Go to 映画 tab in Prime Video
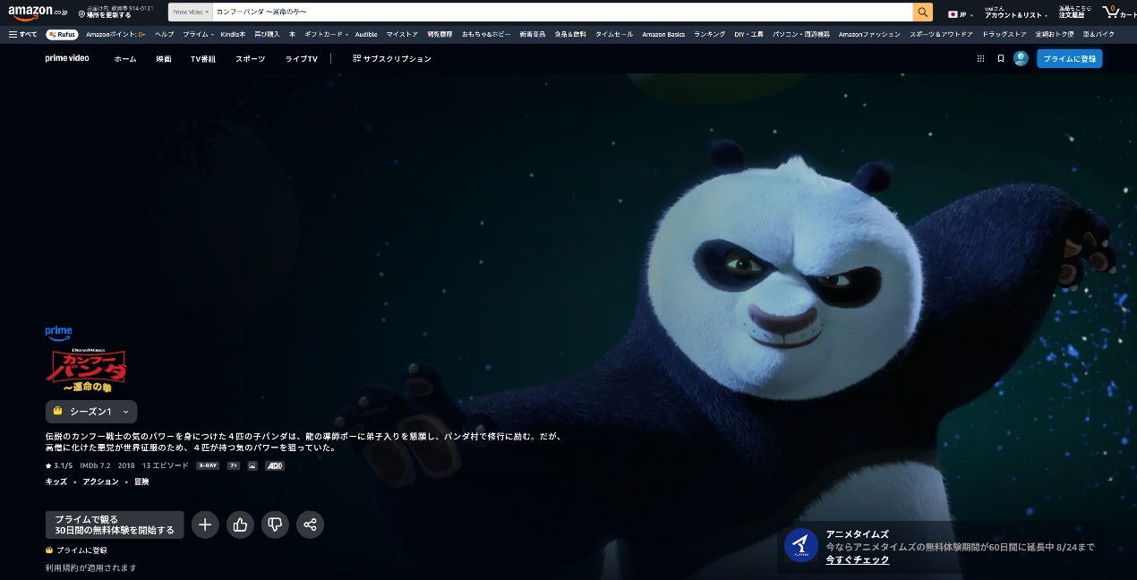 pyautogui.click(x=164, y=58)
